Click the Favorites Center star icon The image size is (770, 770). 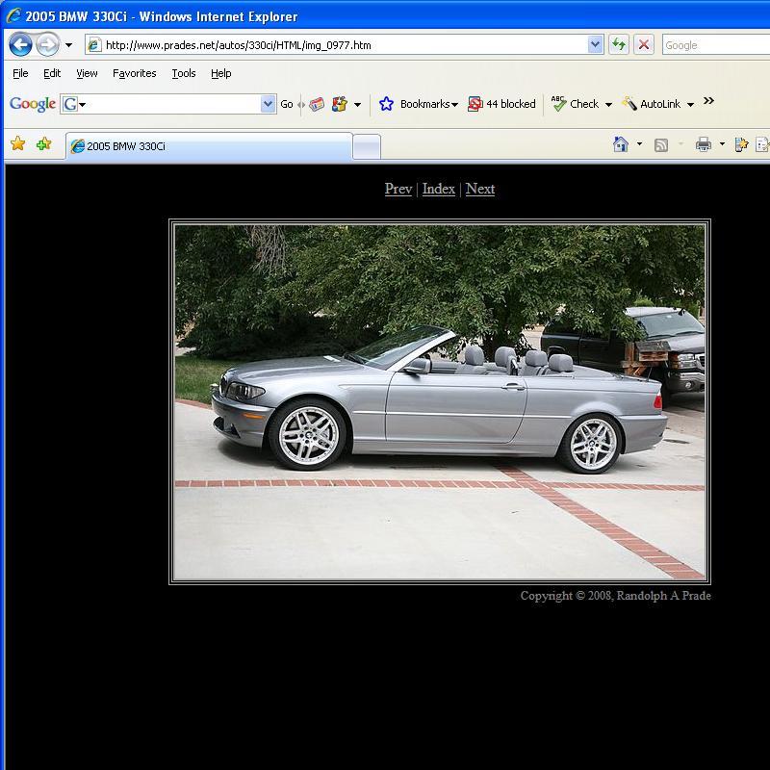coord(18,143)
